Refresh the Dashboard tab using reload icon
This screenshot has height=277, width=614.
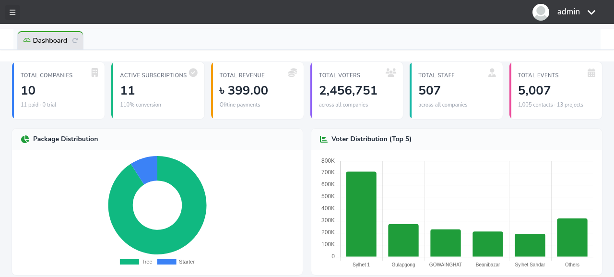pos(75,41)
